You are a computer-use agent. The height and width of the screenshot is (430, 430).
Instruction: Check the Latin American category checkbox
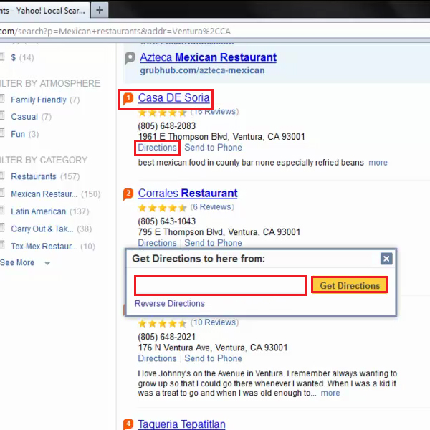[2, 210]
